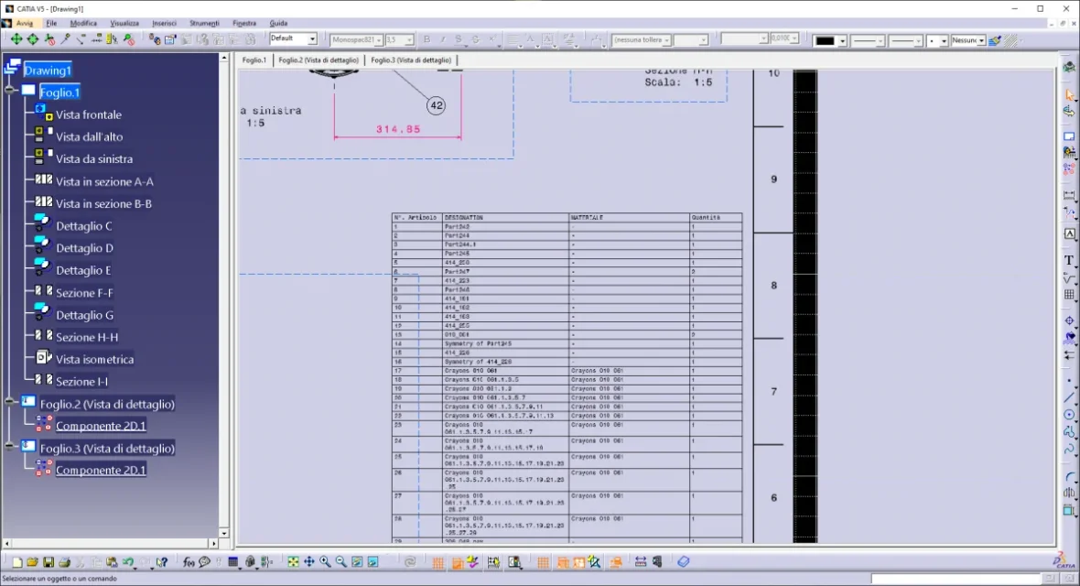
Task: Open the line color dropdown
Action: 842,41
